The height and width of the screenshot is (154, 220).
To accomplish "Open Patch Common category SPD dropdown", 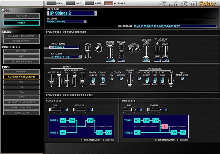I will pos(80,57).
